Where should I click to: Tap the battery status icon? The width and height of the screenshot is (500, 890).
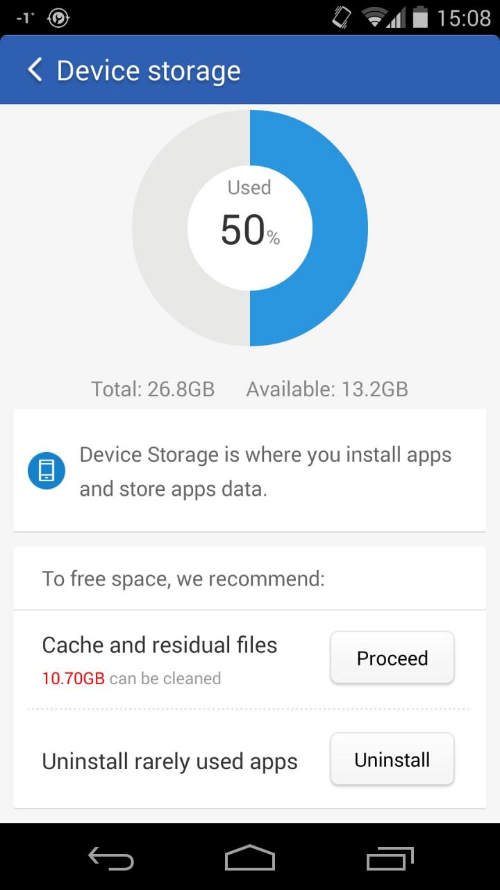tap(419, 17)
